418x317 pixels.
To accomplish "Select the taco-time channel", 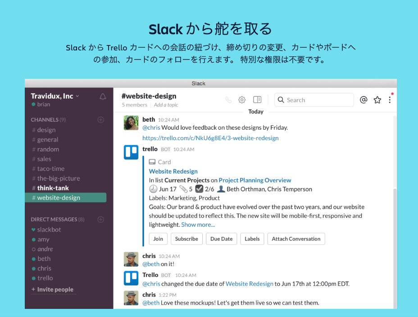I will click(x=50, y=169).
